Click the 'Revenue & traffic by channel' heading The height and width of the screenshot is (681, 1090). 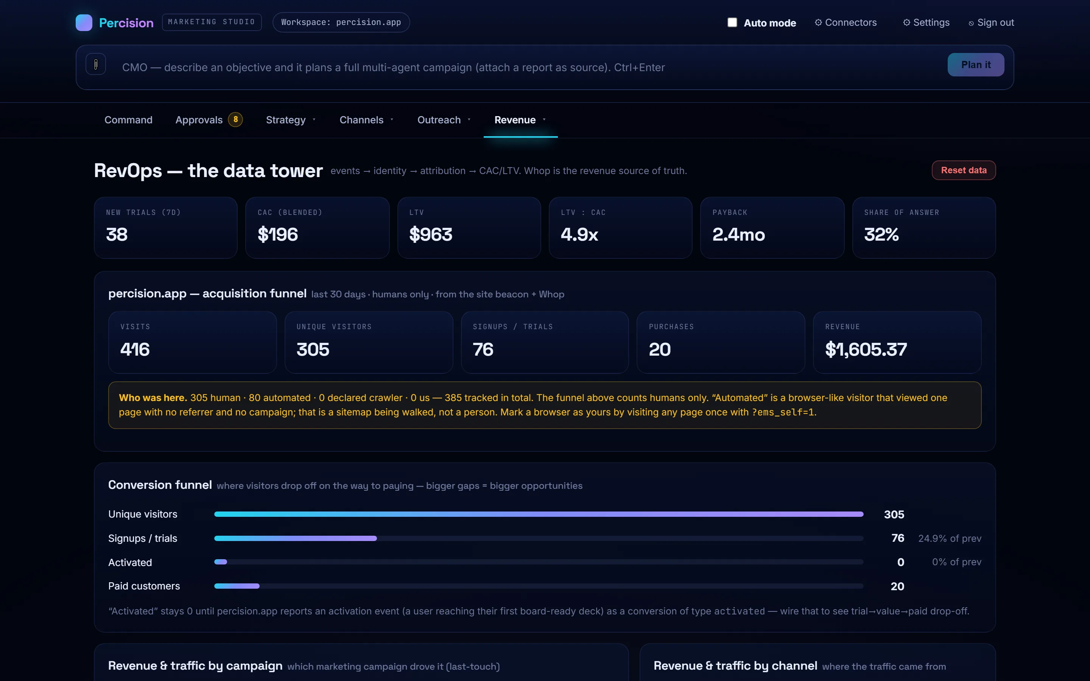click(735, 666)
